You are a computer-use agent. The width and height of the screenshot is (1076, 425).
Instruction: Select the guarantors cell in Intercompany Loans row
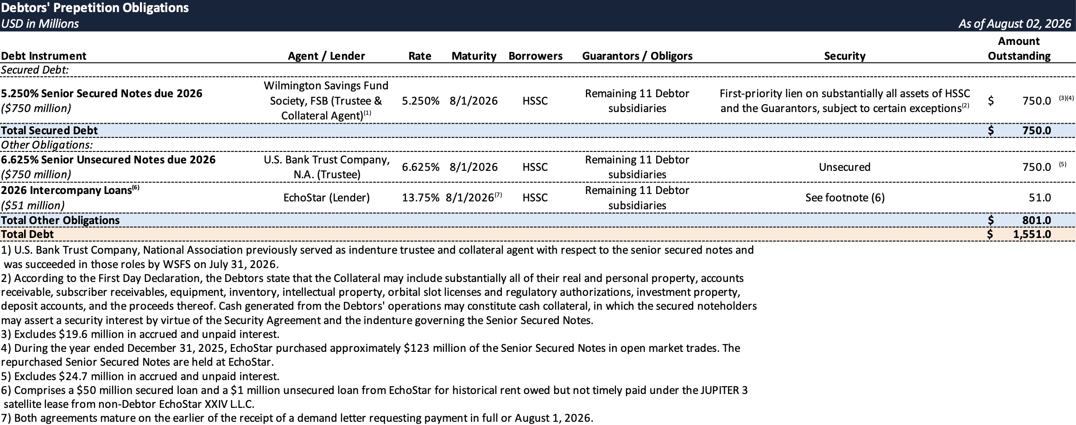click(637, 198)
